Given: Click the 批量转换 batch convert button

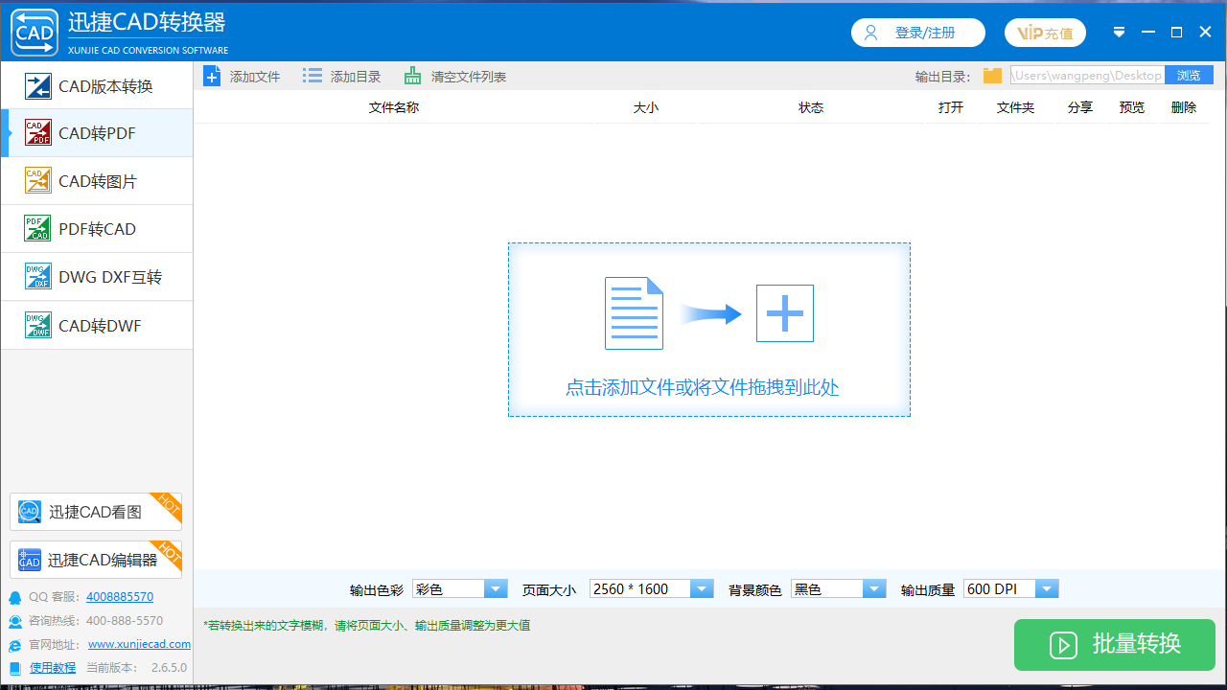Looking at the screenshot, I should pyautogui.click(x=1114, y=645).
